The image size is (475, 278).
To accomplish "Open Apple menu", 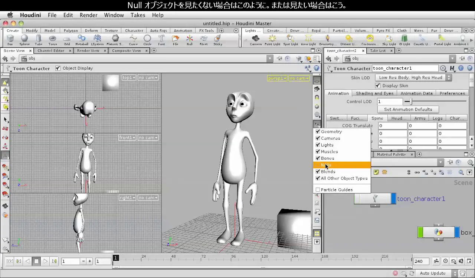I will click(x=10, y=15).
